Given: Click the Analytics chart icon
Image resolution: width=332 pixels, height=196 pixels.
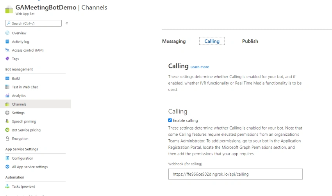Looking at the screenshot, I should click(7, 95).
